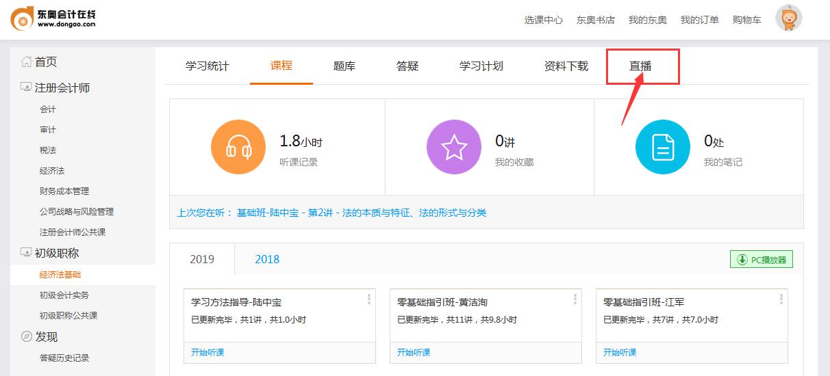This screenshot has height=376, width=830.
Task: Click the purple star favorites icon
Action: (x=454, y=147)
